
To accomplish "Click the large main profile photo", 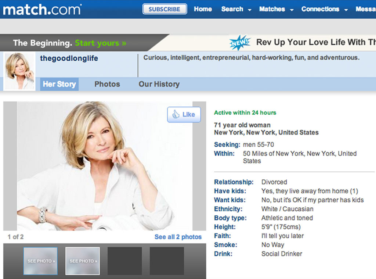I will 105,166.
